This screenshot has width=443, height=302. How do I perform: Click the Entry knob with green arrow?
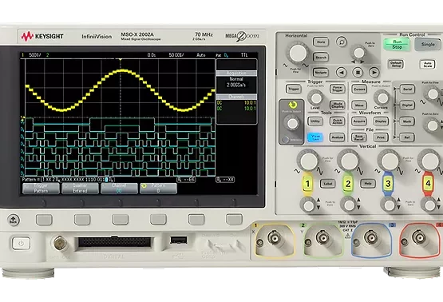[x=292, y=123]
